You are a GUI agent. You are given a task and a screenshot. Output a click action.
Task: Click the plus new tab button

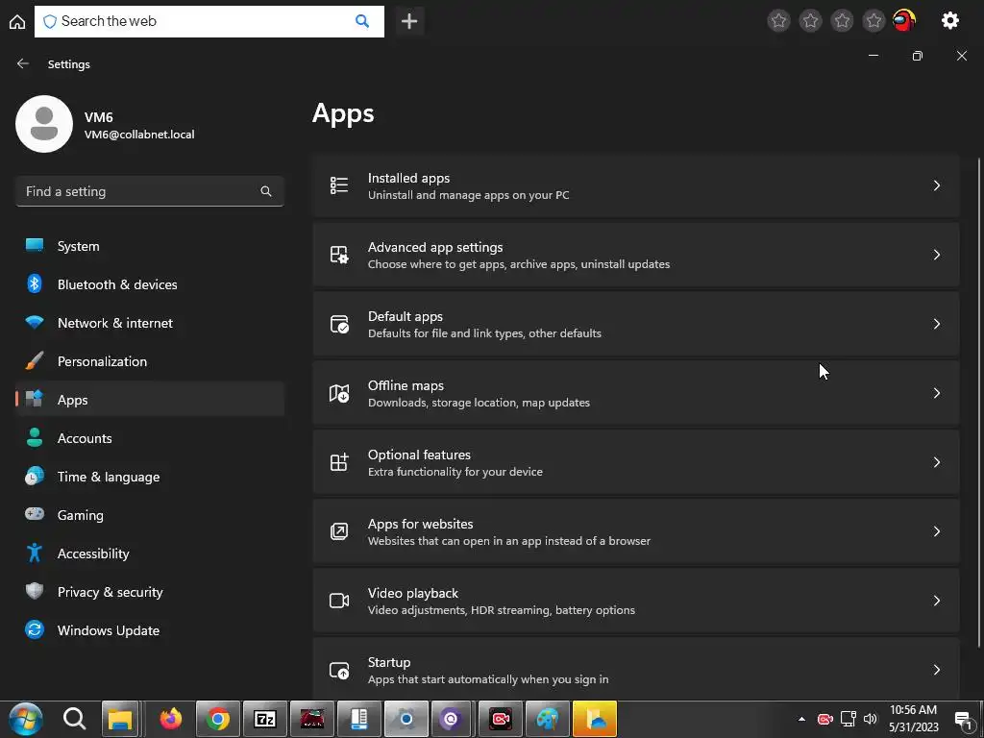pos(409,21)
